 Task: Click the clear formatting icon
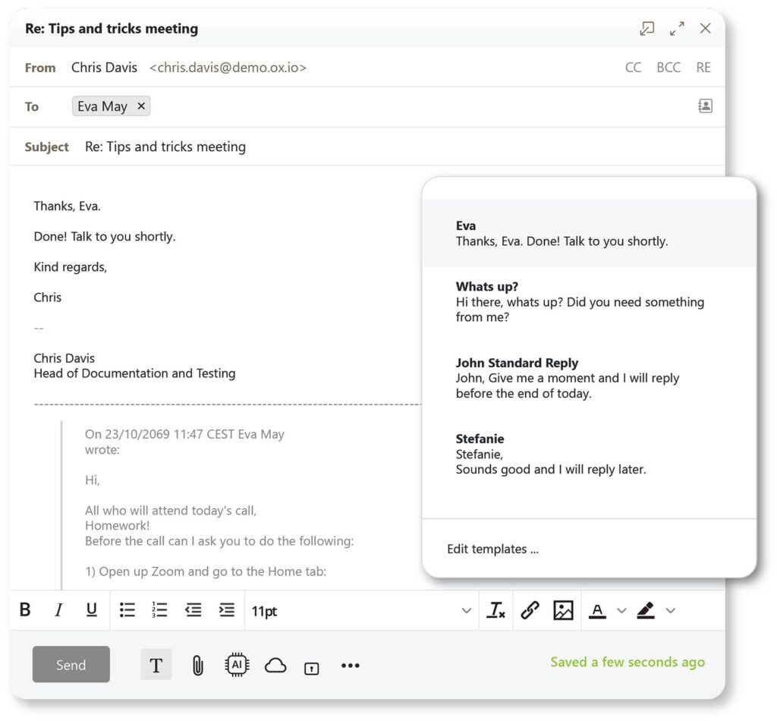click(x=496, y=611)
